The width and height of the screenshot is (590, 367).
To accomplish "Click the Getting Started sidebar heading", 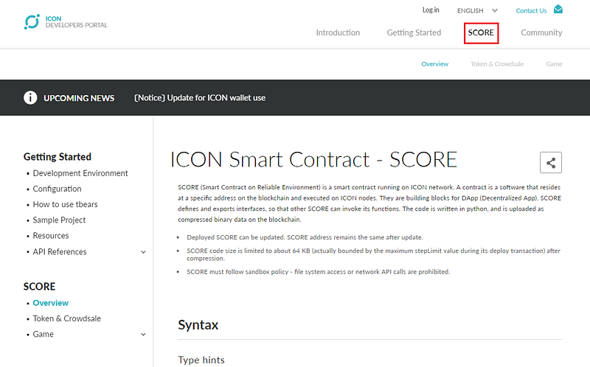I will point(58,157).
